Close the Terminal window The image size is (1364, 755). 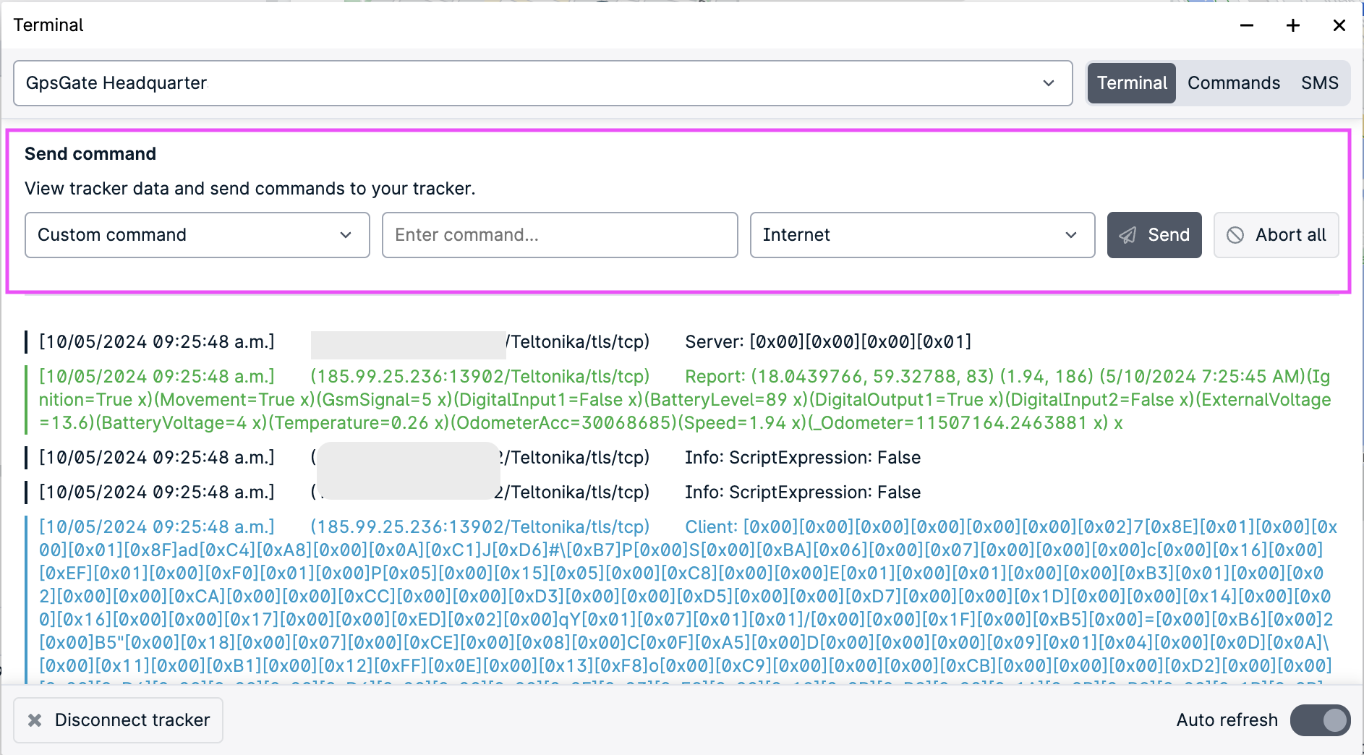coord(1339,25)
